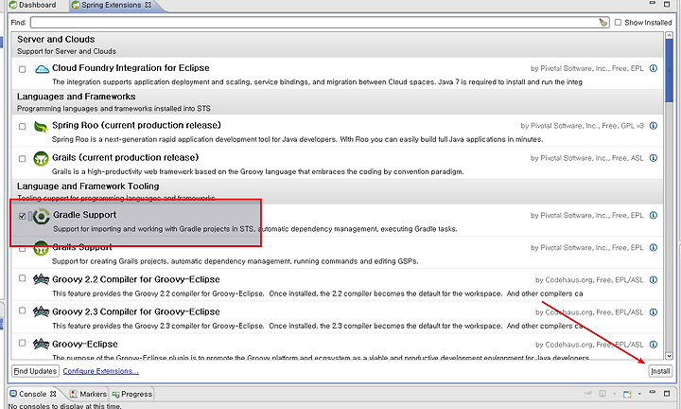The width and height of the screenshot is (681, 409).
Task: Click the scrollbar up arrow
Action: click(x=669, y=36)
